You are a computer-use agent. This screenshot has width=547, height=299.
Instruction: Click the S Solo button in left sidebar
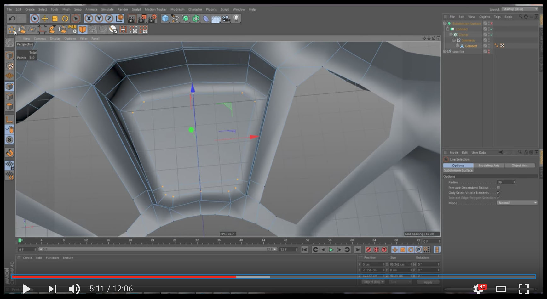coord(9,140)
